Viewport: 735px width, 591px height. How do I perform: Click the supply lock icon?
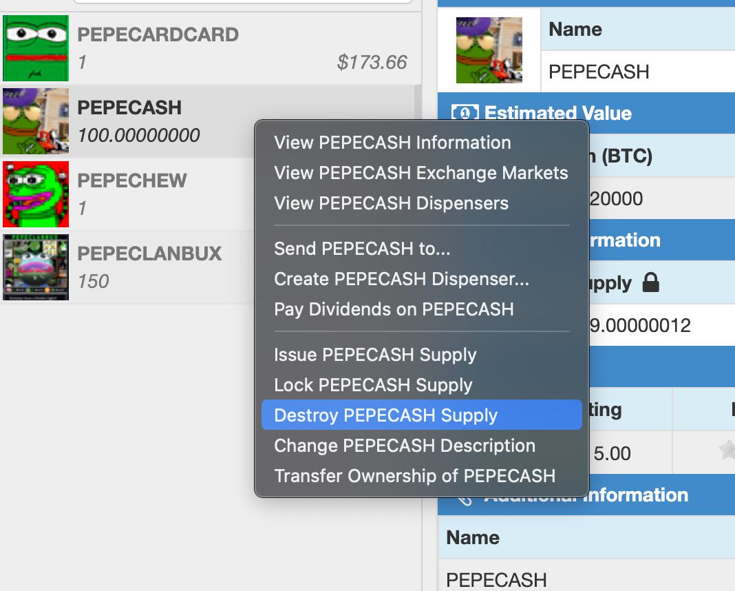click(650, 282)
